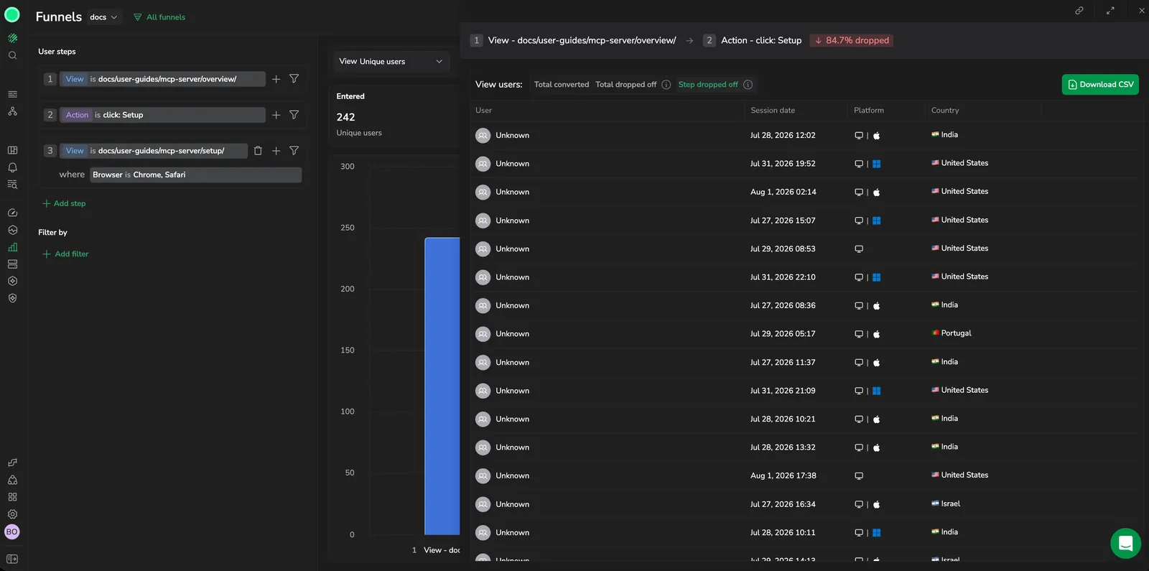Click the breadcrumb View - docs/user-guides/mcp-server/overview/
The height and width of the screenshot is (571, 1149).
[x=582, y=40]
